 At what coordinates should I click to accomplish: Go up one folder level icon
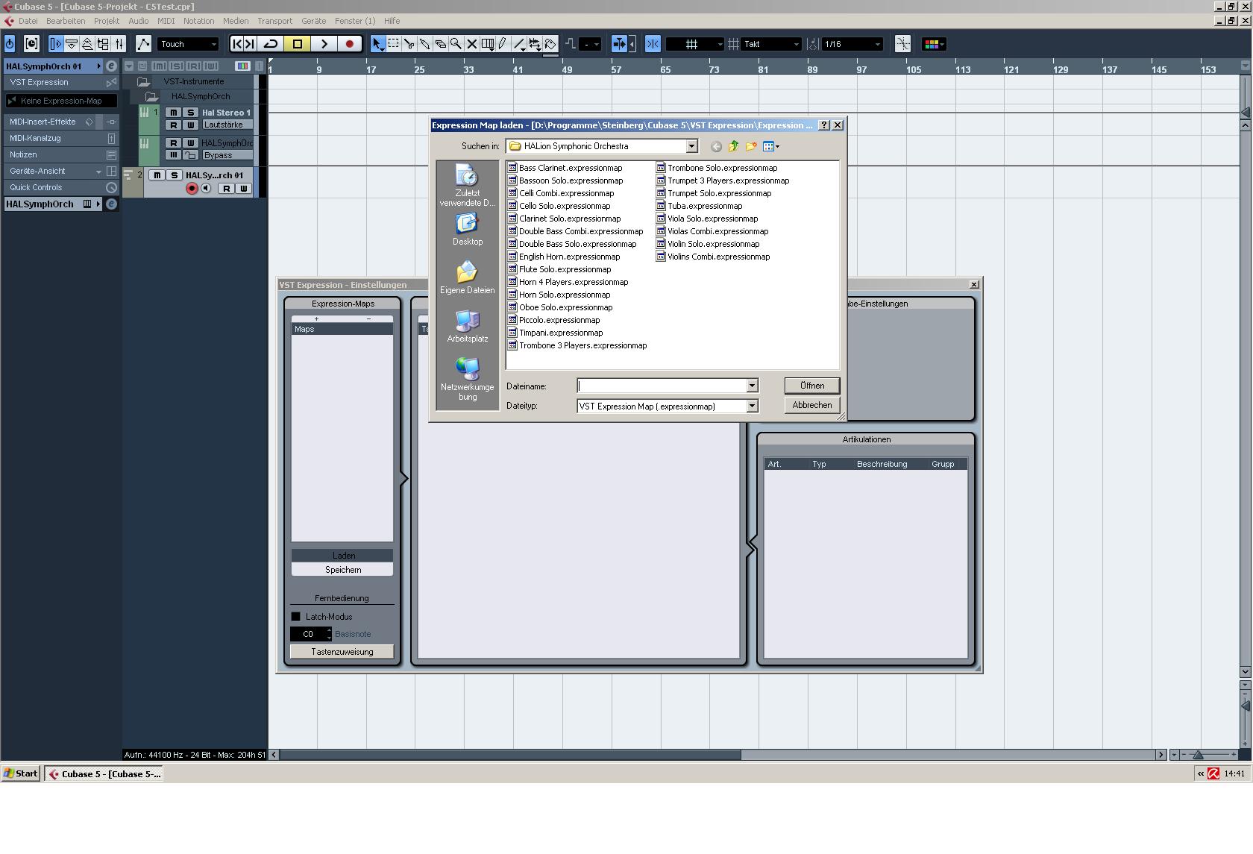tap(733, 146)
